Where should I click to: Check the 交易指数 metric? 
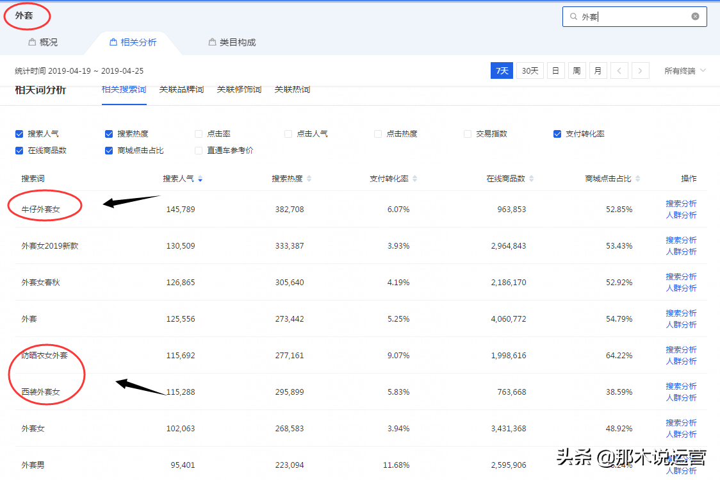[x=466, y=133]
